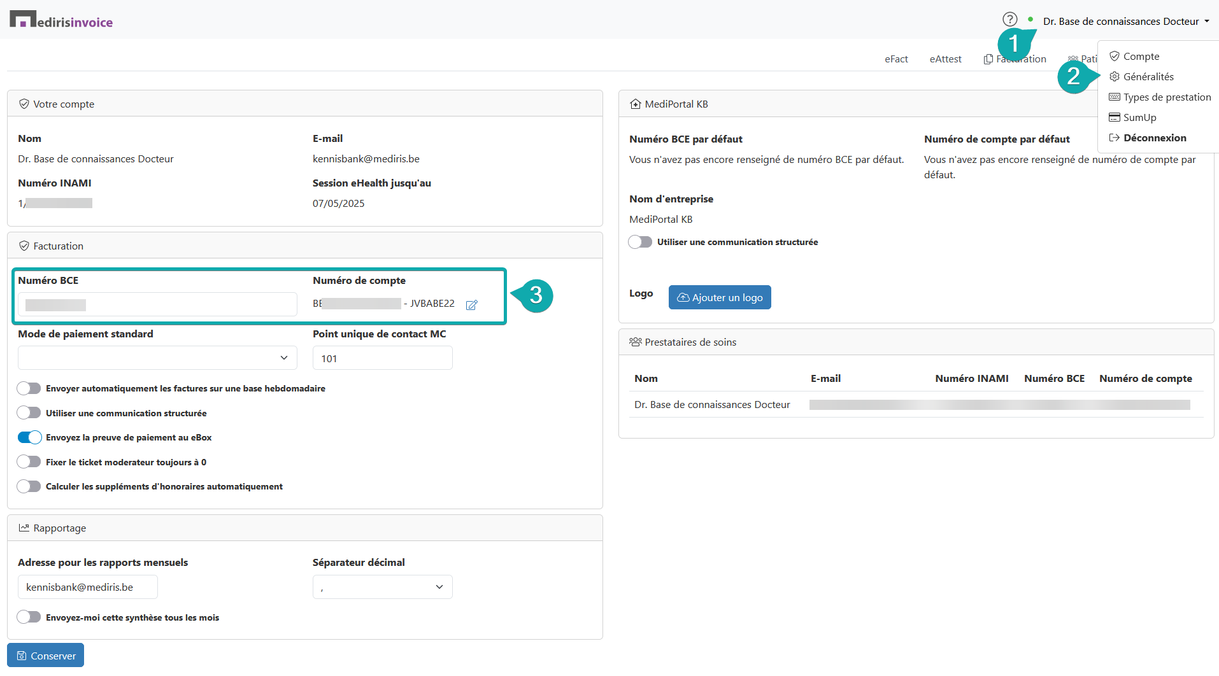Click the shield icon beside Facturation section
Viewport: 1219px width, 676px height.
pos(24,246)
